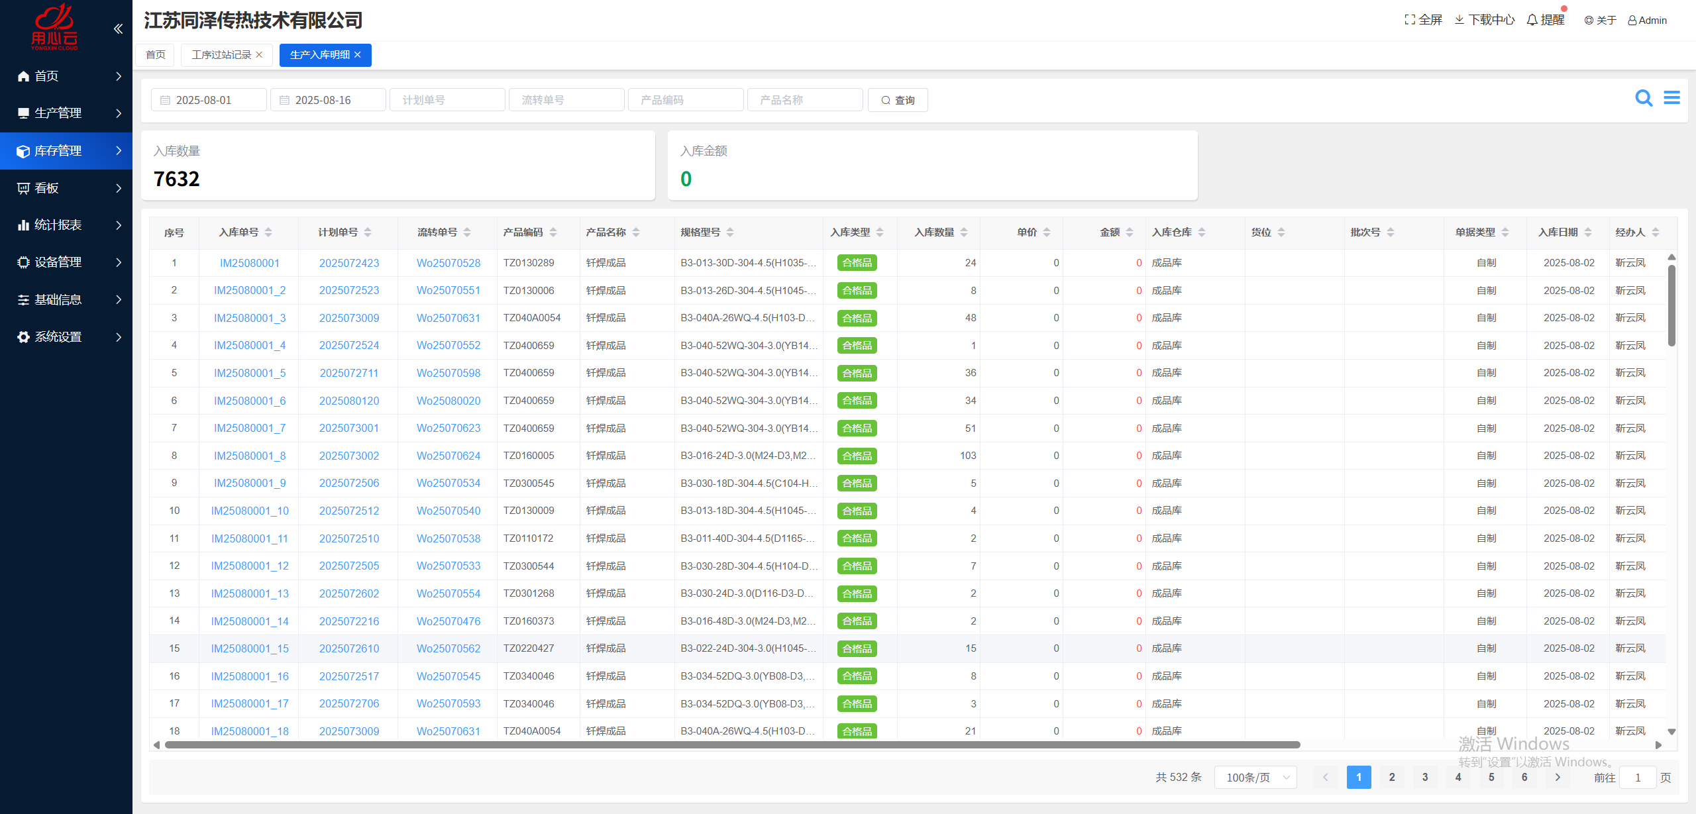Click the horizontal table scrollbar
Screen dimensions: 1696x814
[x=732, y=745]
